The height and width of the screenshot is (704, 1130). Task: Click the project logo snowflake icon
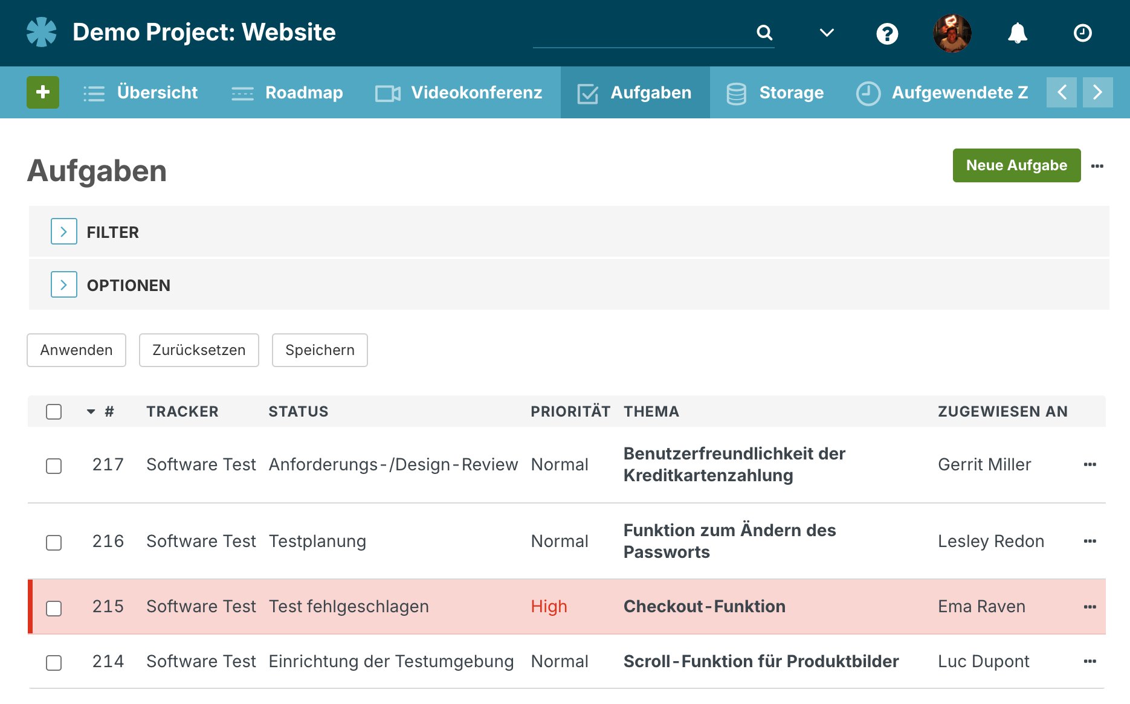(x=42, y=32)
